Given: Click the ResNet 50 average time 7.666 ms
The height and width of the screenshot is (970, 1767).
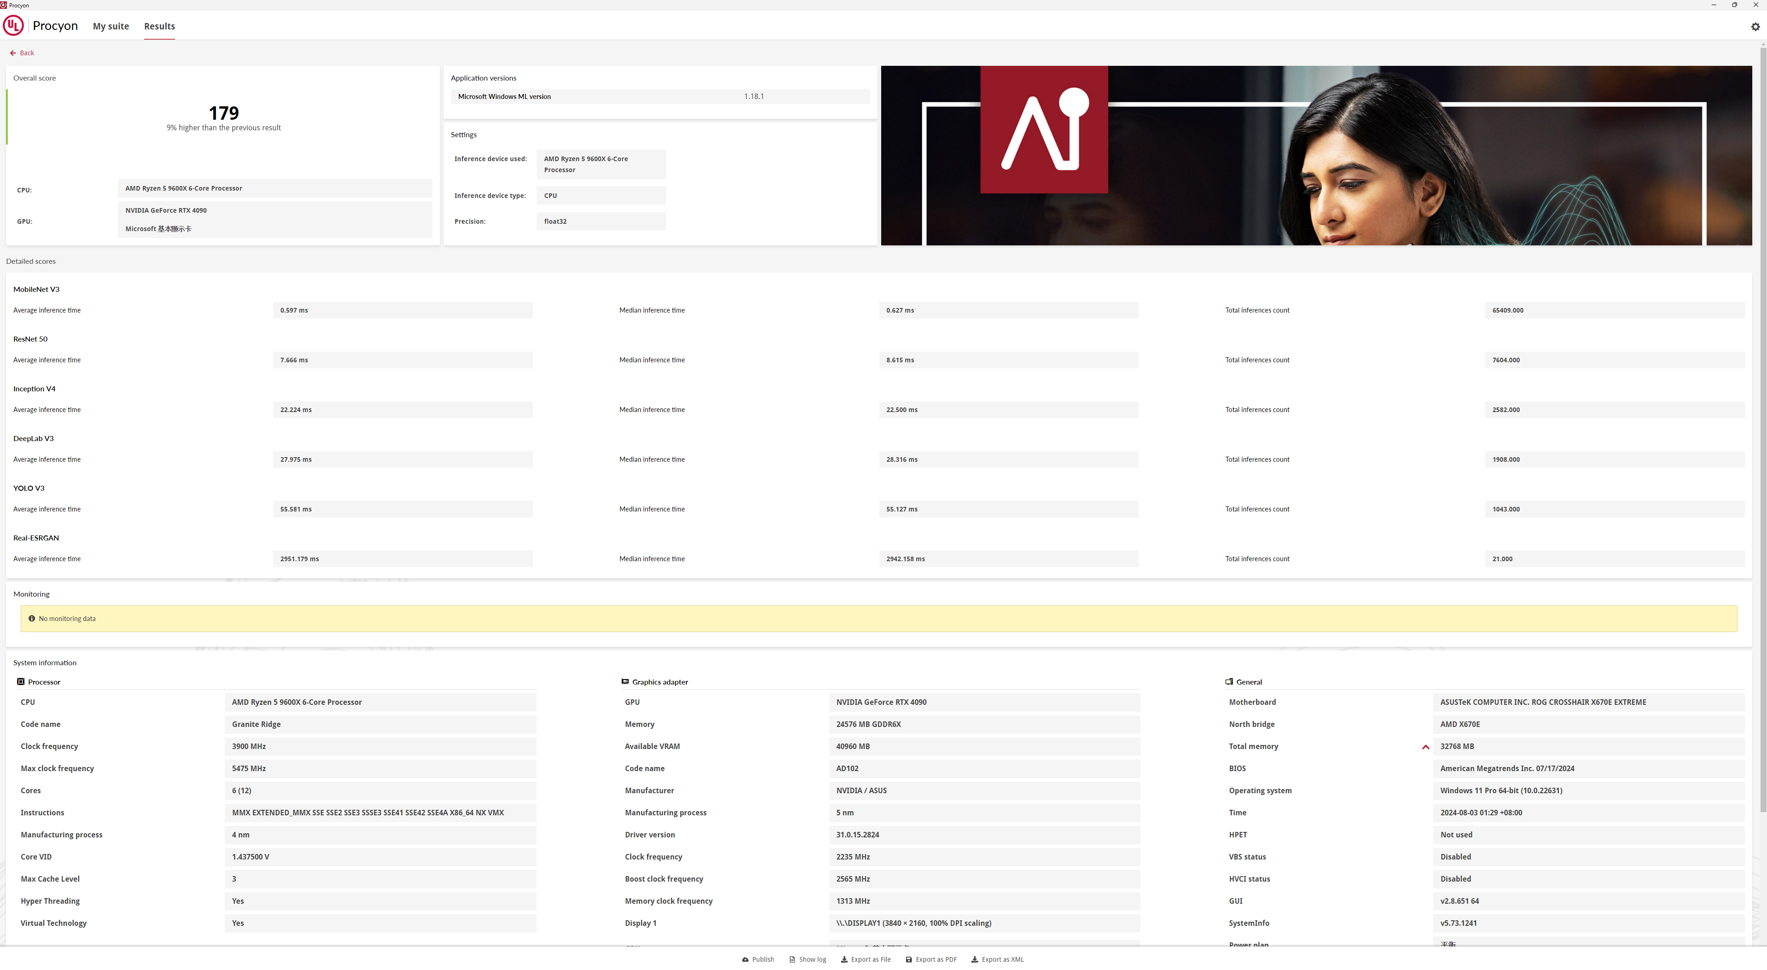Looking at the screenshot, I should (x=403, y=360).
